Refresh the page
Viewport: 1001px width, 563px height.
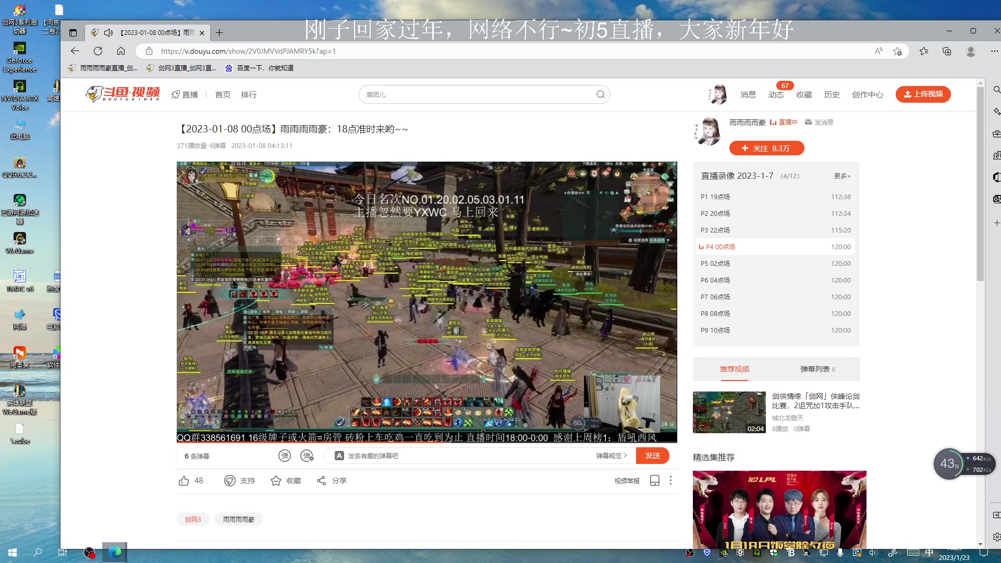click(x=98, y=51)
